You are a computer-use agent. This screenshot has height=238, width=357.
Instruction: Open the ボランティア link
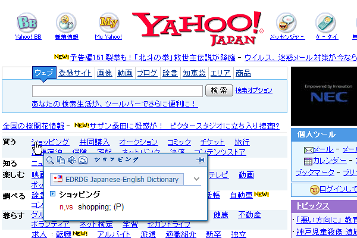point(51,224)
